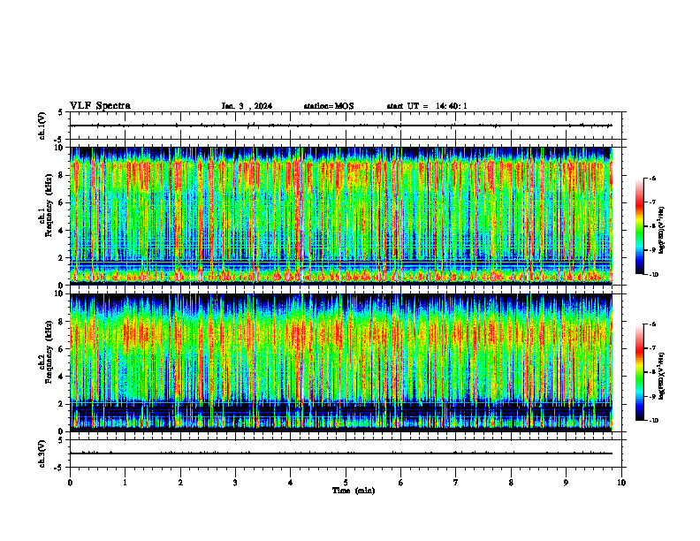Click the time-axis tick label "7"
Image resolution: width=700 pixels, height=541 pixels.
456,483
